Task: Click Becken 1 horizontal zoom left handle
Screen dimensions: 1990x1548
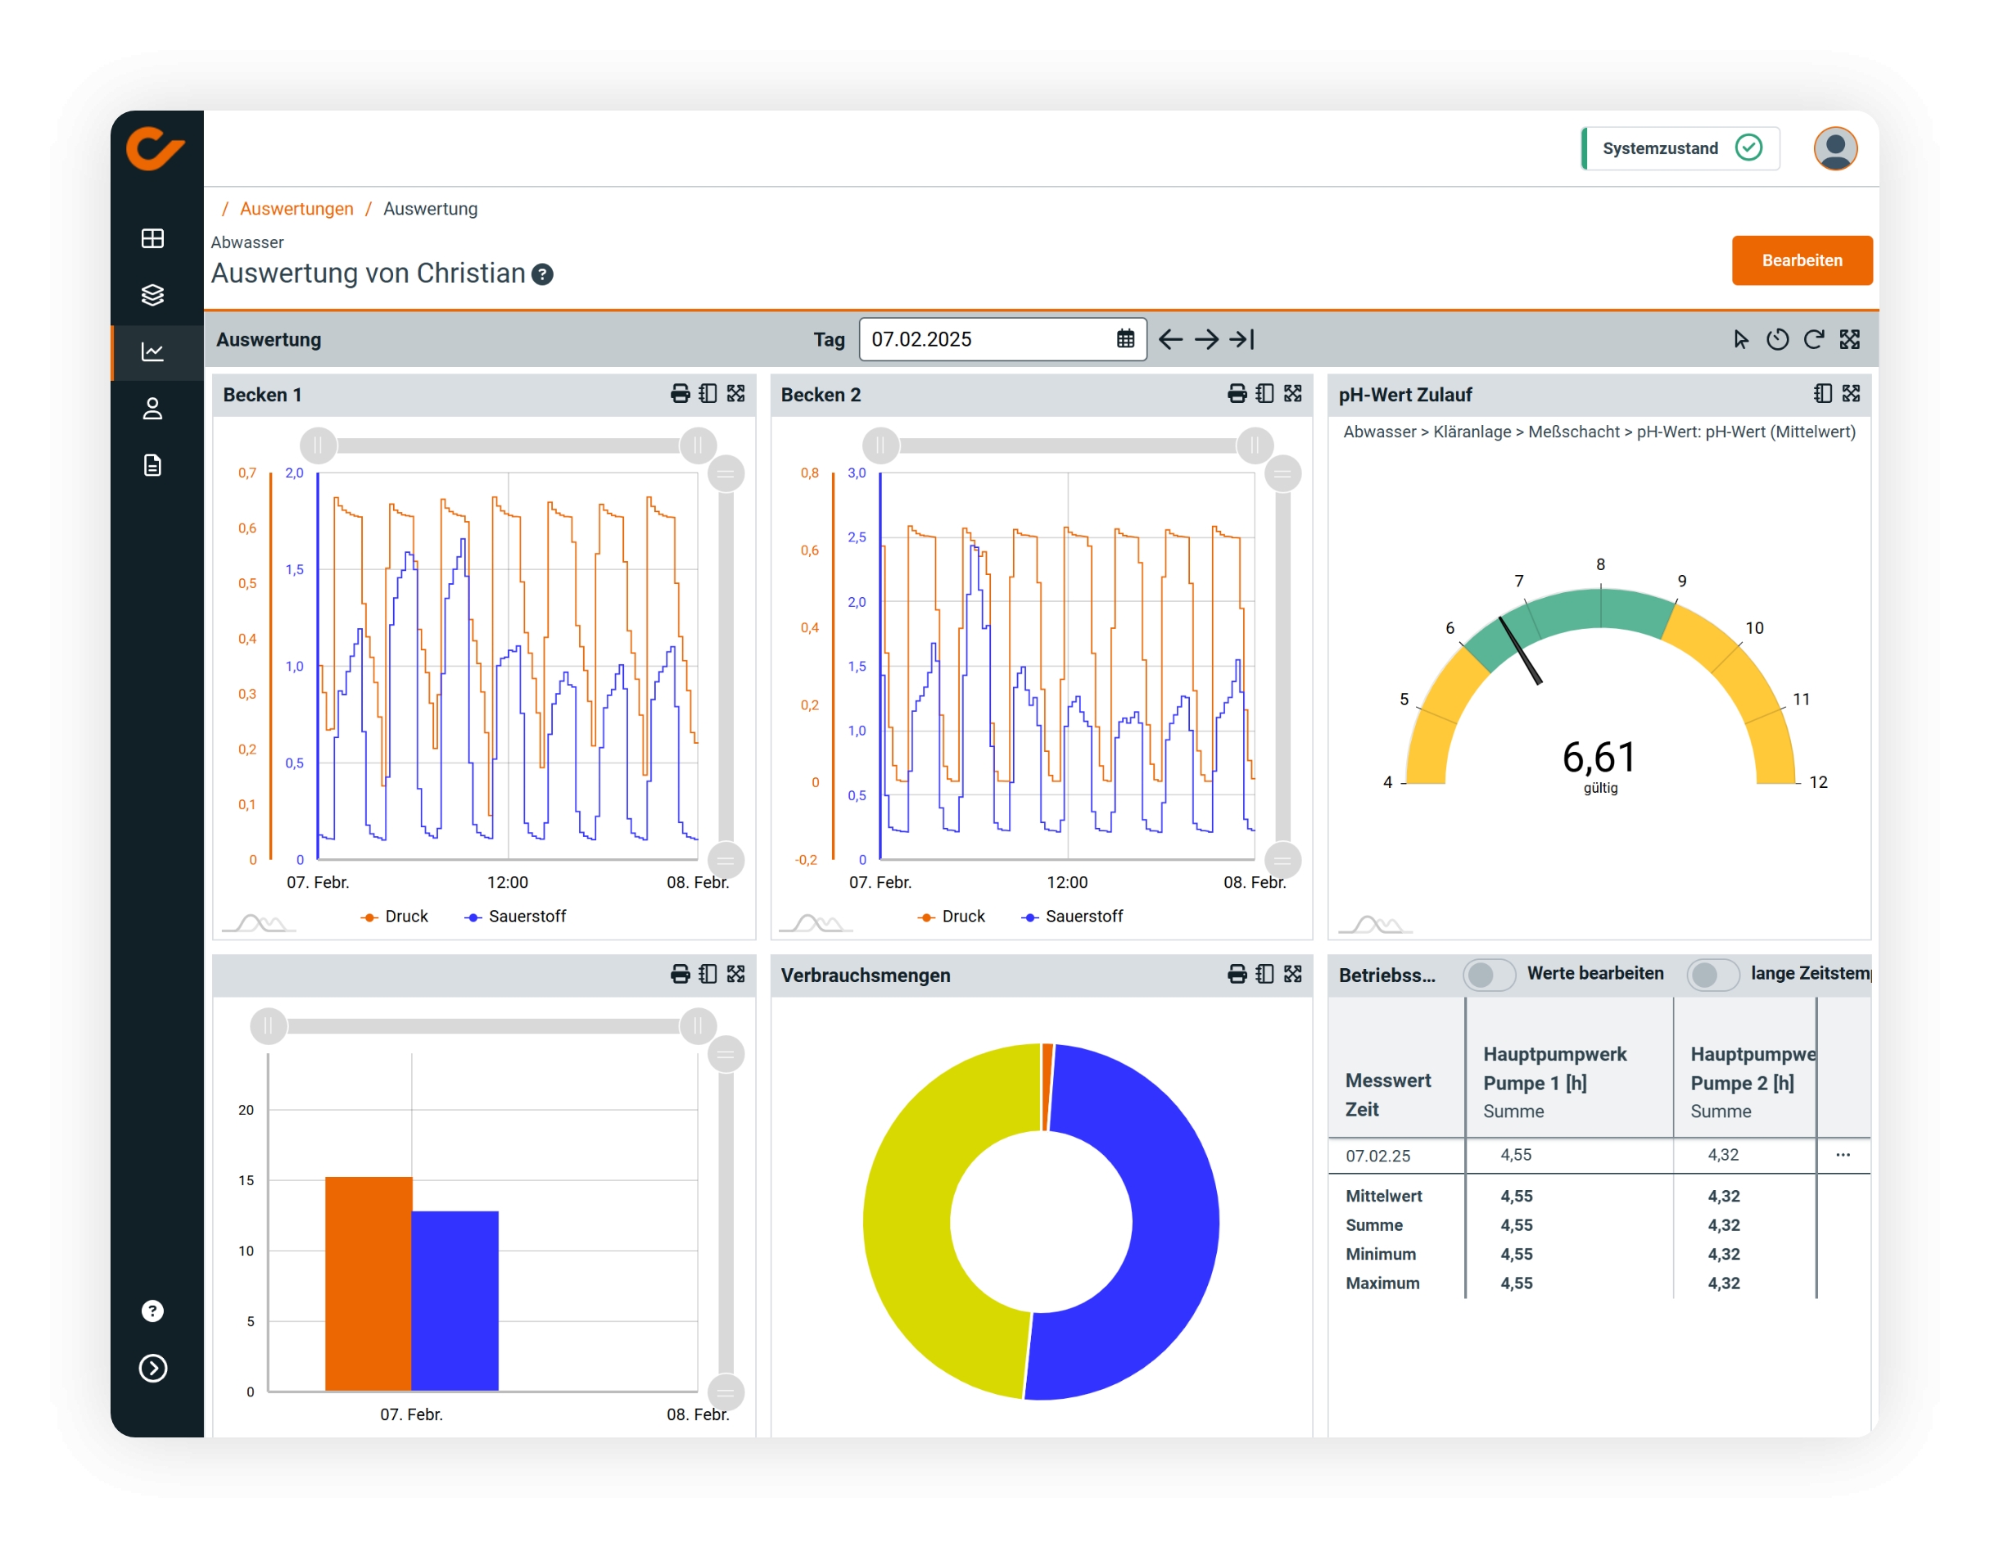Action: coord(318,446)
